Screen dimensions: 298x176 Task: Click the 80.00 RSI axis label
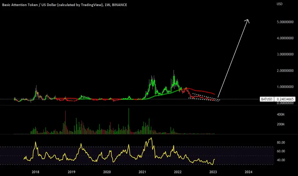(281, 142)
